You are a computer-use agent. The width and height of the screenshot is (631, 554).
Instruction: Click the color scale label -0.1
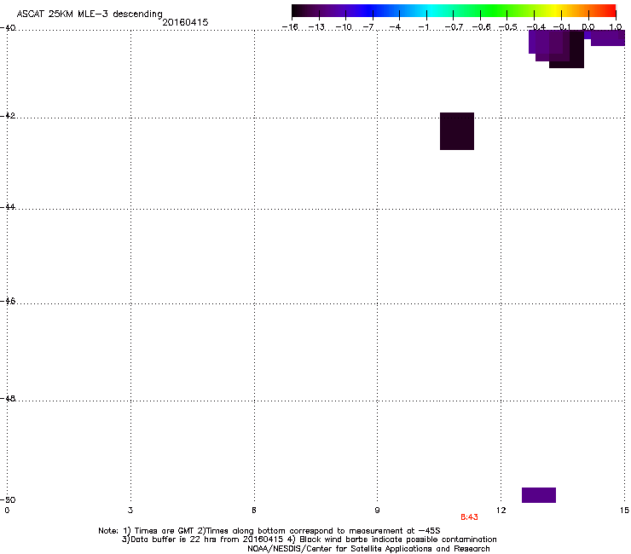coord(562,27)
